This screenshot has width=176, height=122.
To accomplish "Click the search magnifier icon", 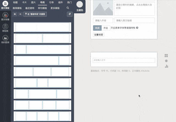I will (68, 8).
